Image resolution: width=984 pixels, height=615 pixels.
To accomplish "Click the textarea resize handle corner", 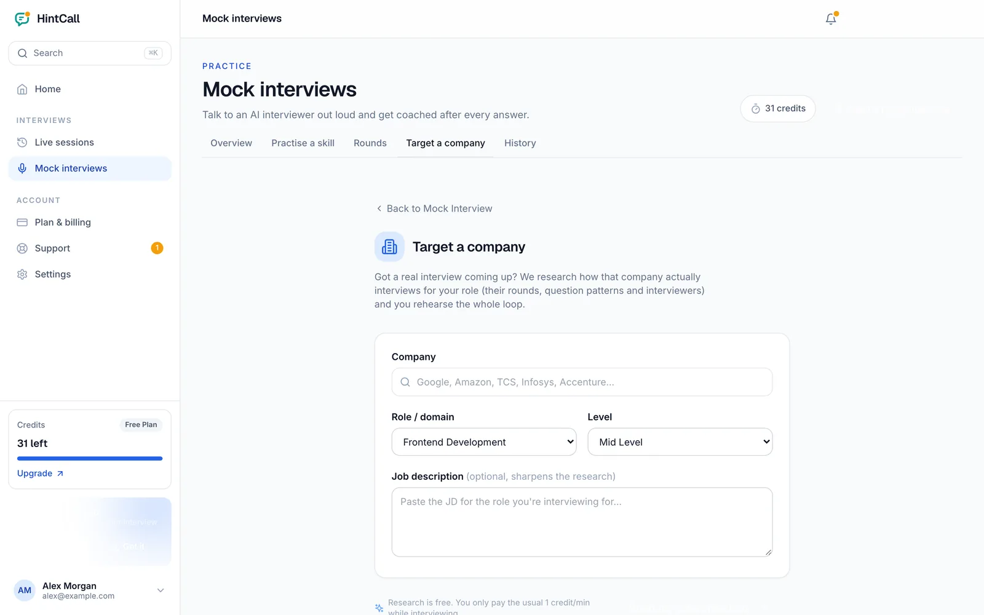I will point(769,553).
